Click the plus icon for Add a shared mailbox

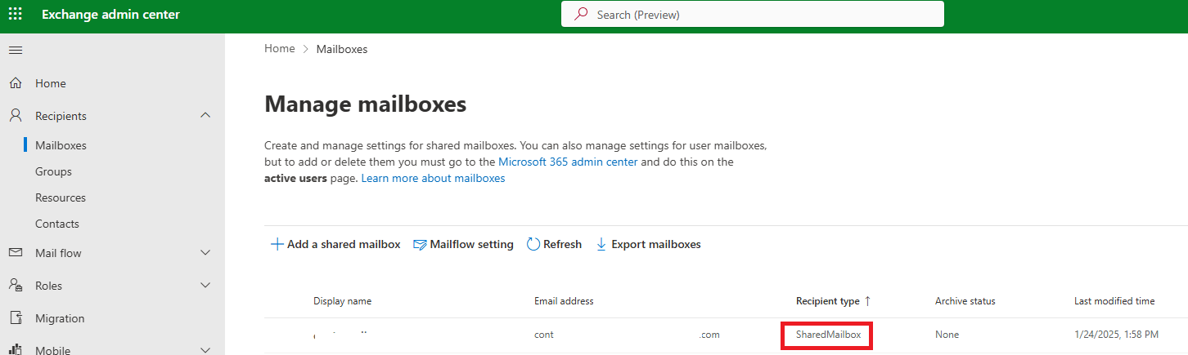tap(277, 244)
